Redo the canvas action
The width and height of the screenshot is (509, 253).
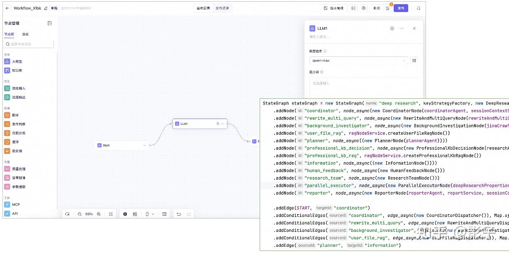pos(189,214)
